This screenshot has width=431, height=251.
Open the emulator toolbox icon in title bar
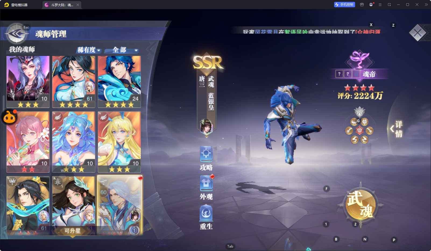pos(362,5)
